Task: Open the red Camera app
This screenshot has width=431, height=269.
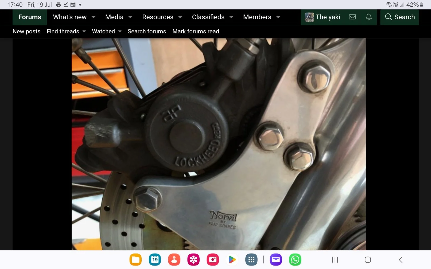Action: click(213, 260)
